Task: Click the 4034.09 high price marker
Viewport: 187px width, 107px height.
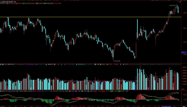Action: (172, 5)
